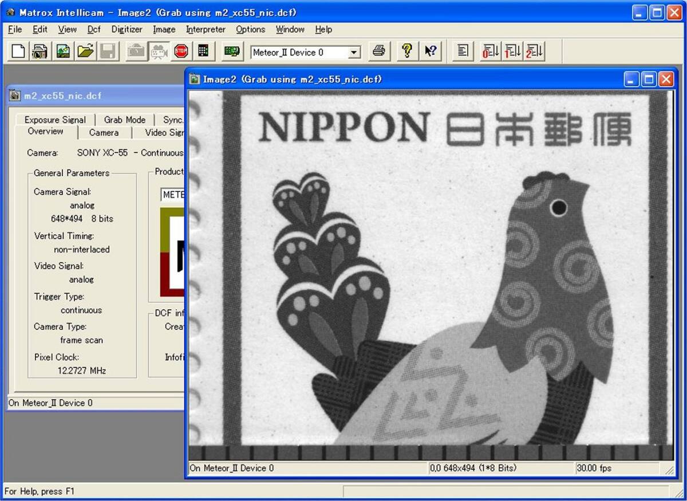Click the Open folder toolbar icon
The width and height of the screenshot is (687, 501).
85,52
